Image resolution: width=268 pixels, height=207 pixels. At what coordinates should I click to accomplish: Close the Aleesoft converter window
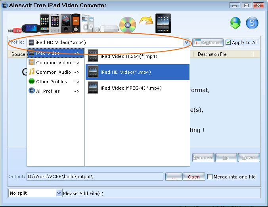pyautogui.click(x=258, y=6)
